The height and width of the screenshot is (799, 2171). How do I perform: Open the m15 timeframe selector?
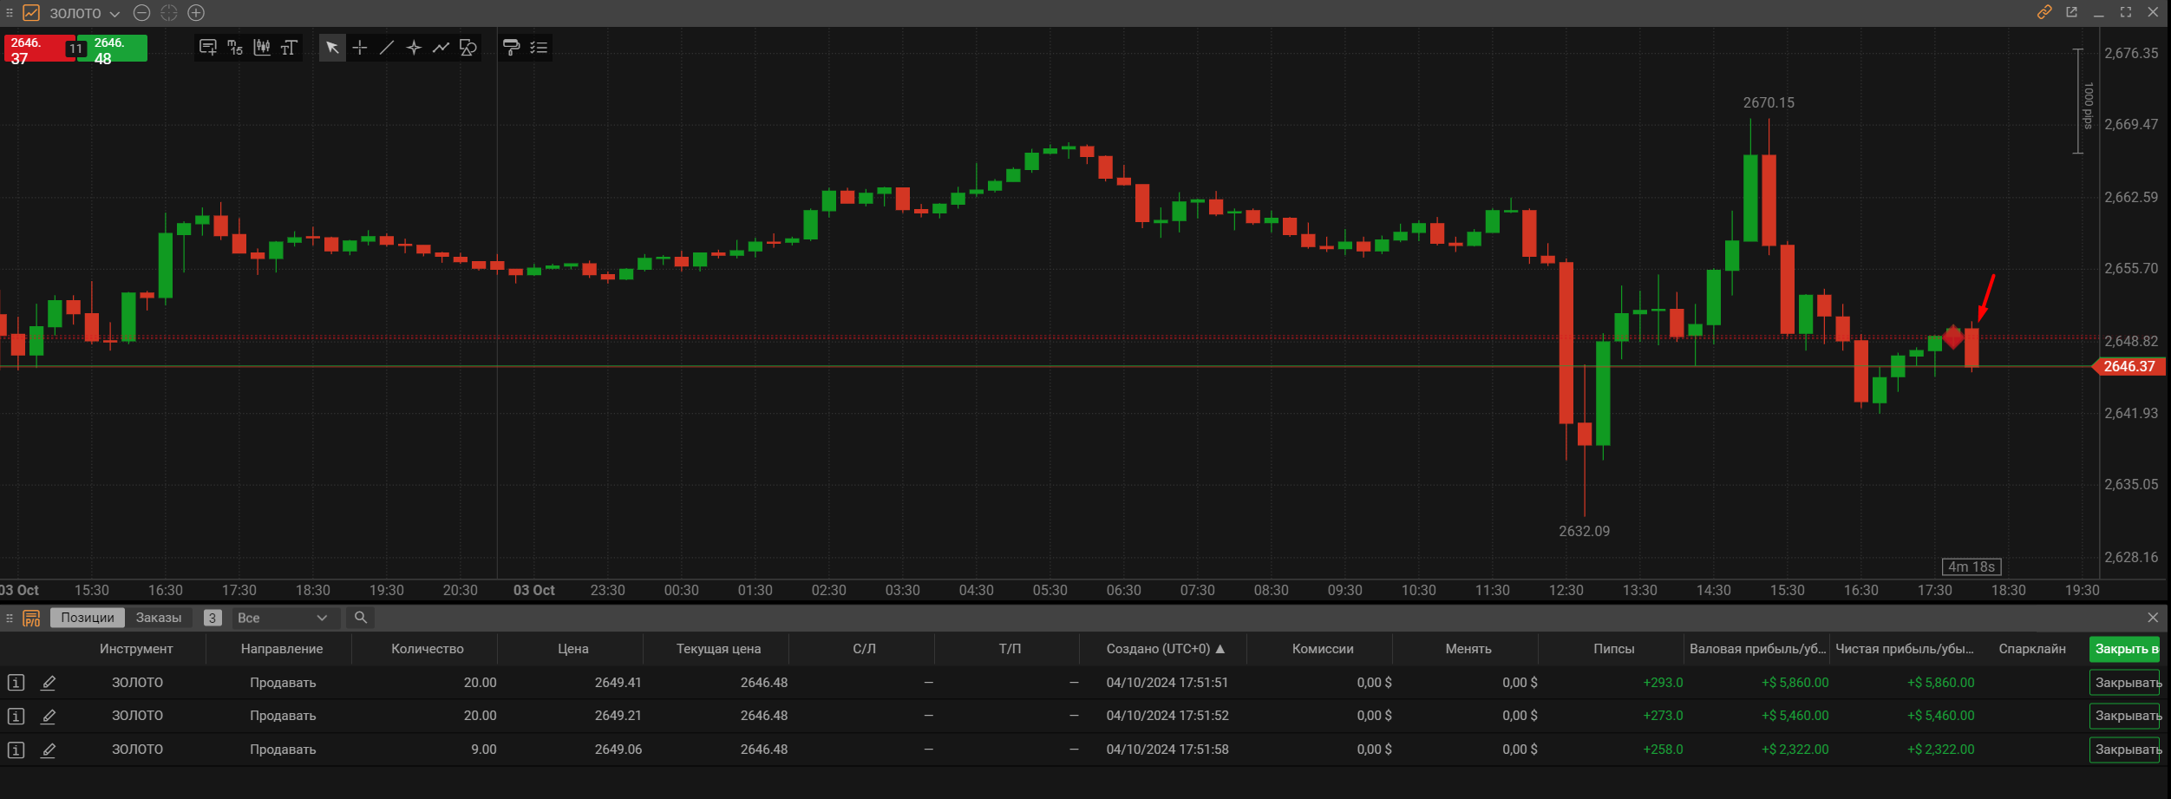pyautogui.click(x=235, y=48)
